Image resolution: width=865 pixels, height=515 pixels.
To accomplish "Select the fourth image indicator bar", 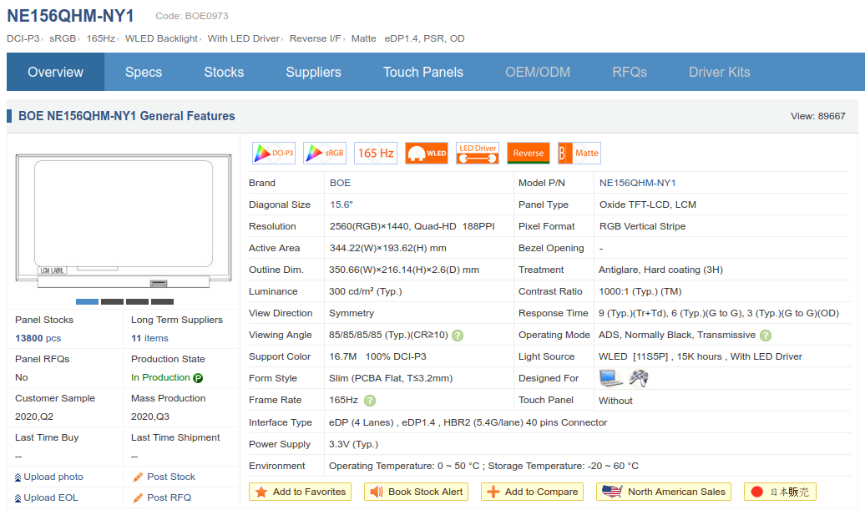I will pos(162,301).
